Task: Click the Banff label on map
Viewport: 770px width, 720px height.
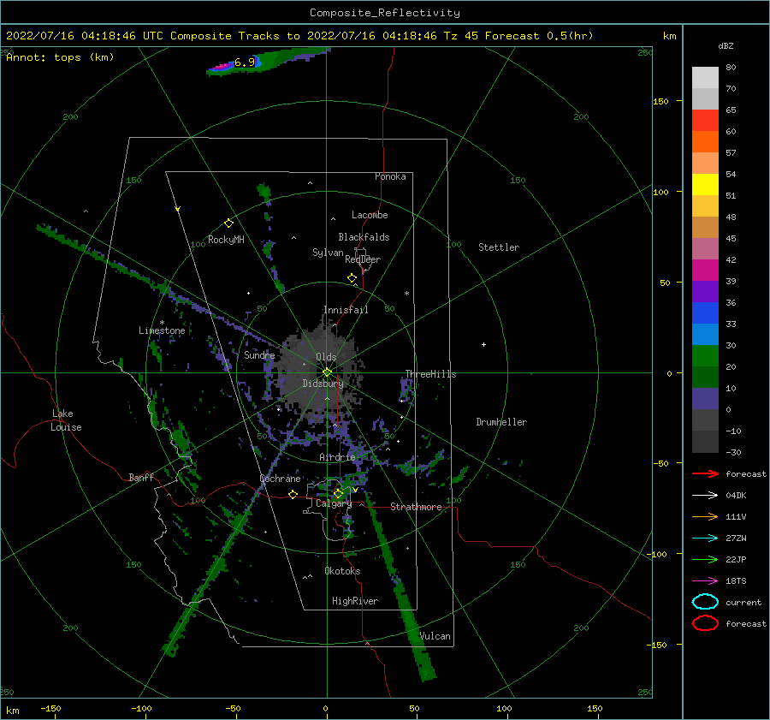Action: click(141, 477)
